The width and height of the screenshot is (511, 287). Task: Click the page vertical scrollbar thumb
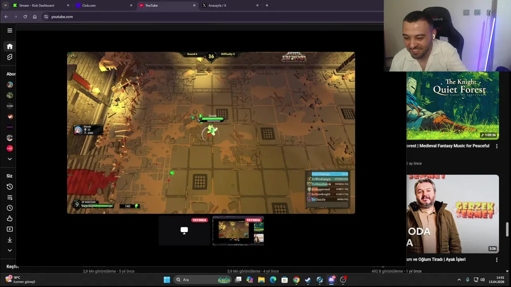pos(507,230)
